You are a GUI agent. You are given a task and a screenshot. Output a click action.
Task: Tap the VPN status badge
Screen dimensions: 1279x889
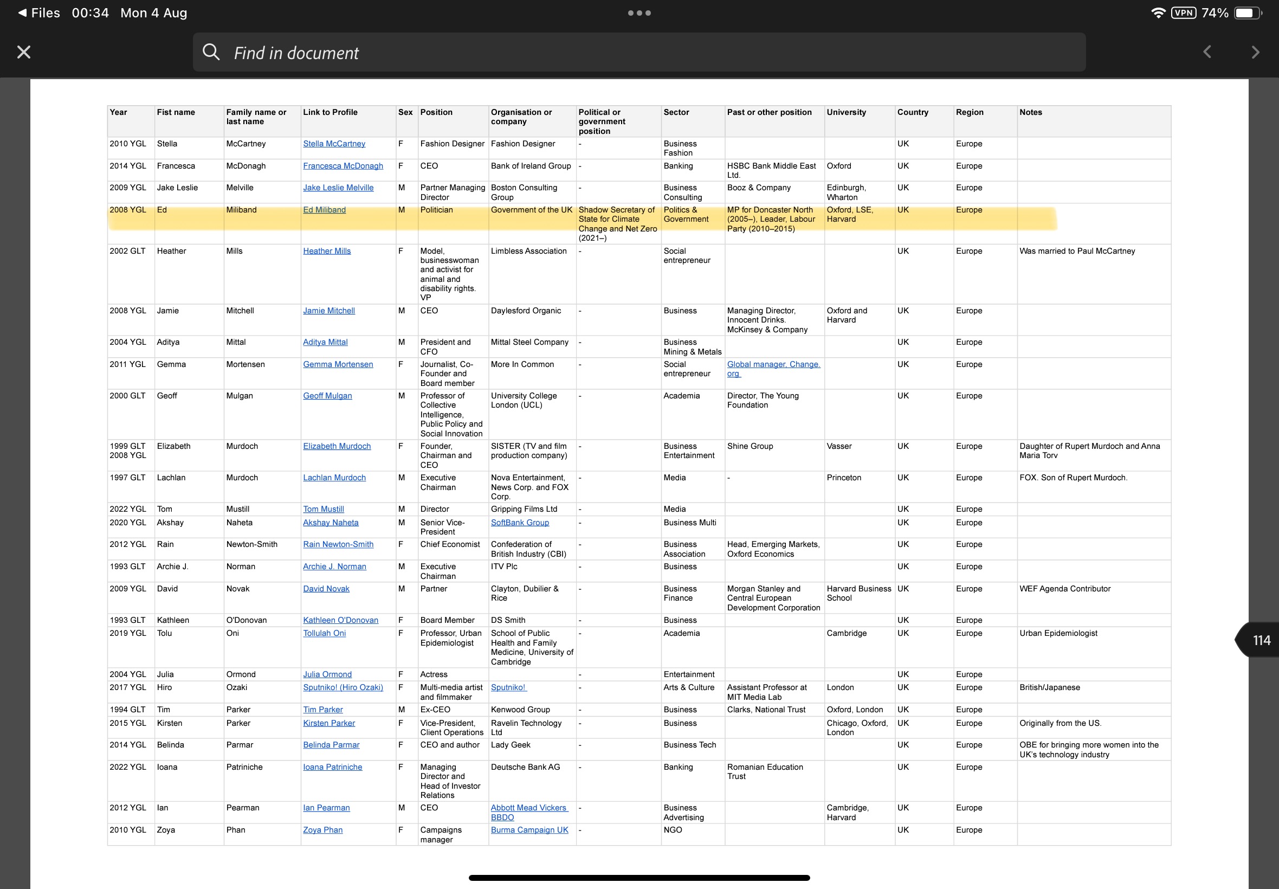(x=1183, y=13)
